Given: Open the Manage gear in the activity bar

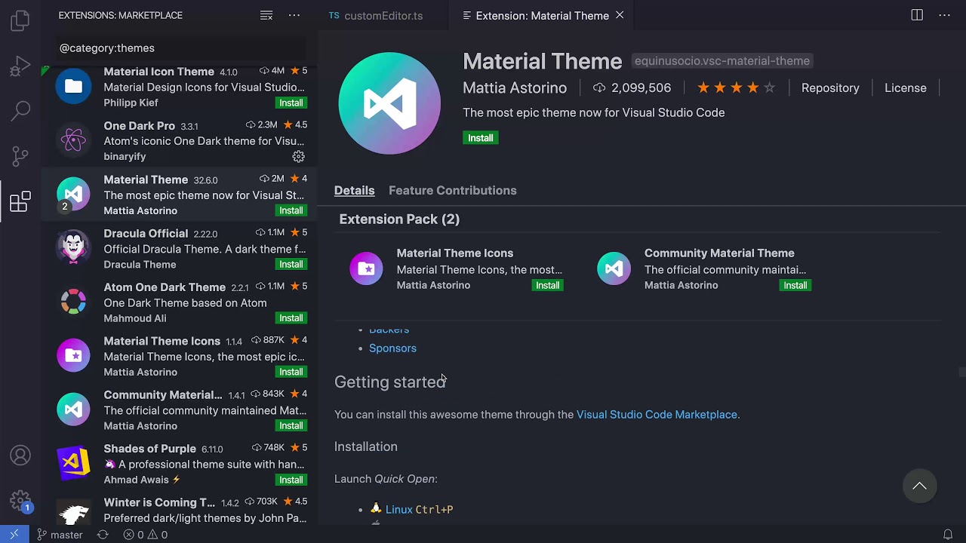Looking at the screenshot, I should pos(20,501).
